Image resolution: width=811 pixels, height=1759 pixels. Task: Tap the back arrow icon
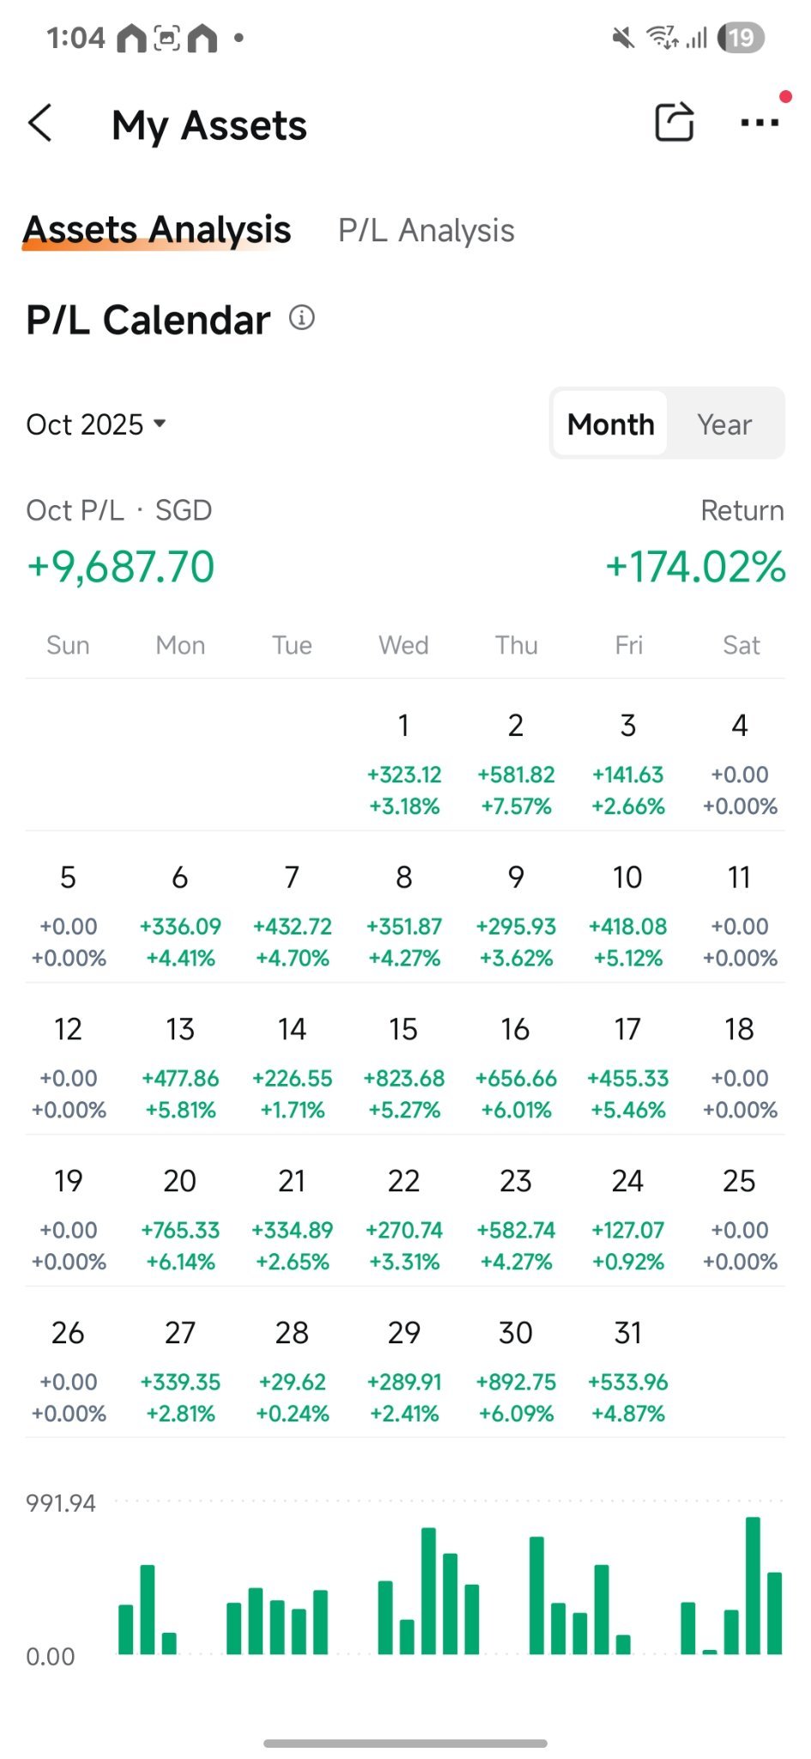(x=40, y=124)
